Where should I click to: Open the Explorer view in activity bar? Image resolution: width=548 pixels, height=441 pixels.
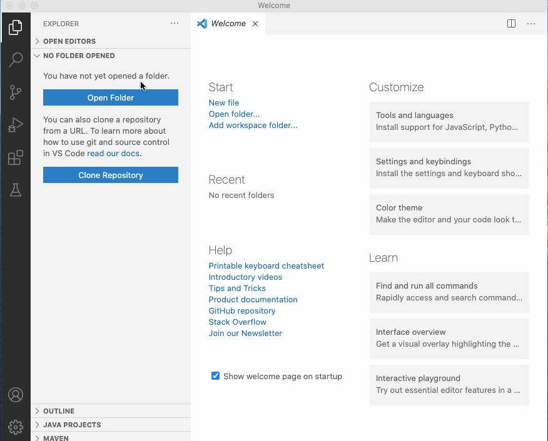click(16, 27)
